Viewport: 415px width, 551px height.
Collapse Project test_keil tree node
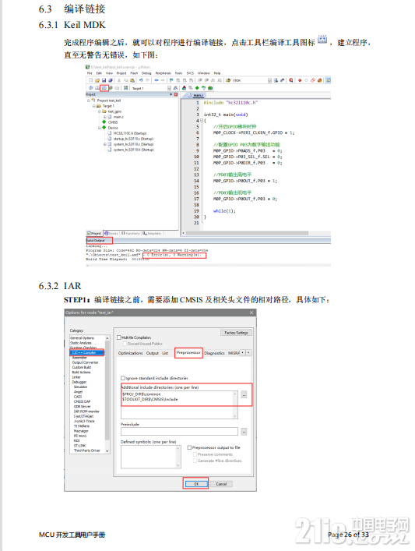89,101
